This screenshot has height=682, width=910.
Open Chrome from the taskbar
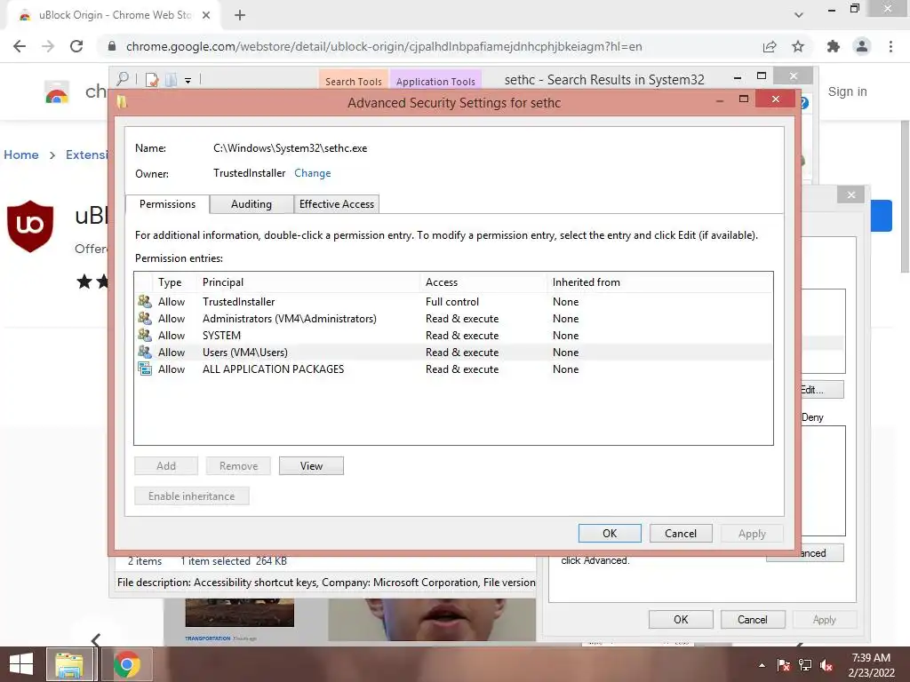click(127, 664)
